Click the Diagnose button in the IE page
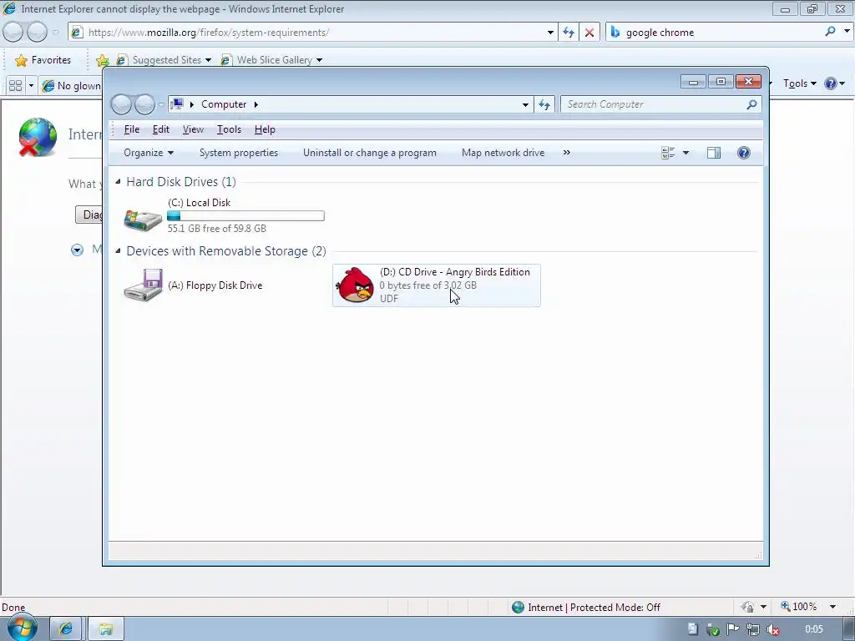Image resolution: width=855 pixels, height=641 pixels. tap(89, 215)
